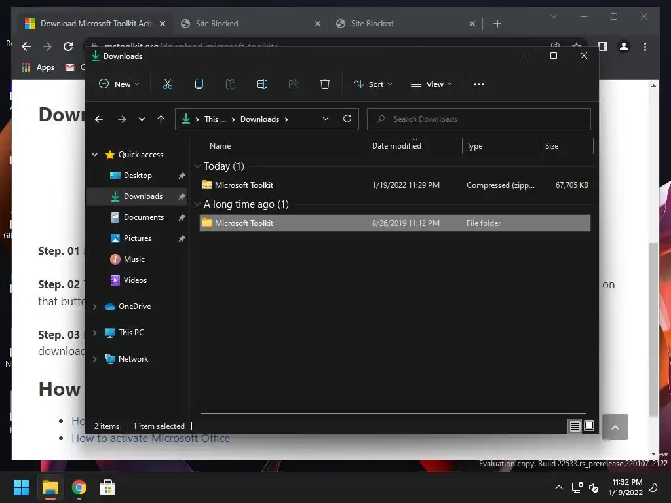
Task: Toggle Chrome side panel icon
Action: click(603, 47)
